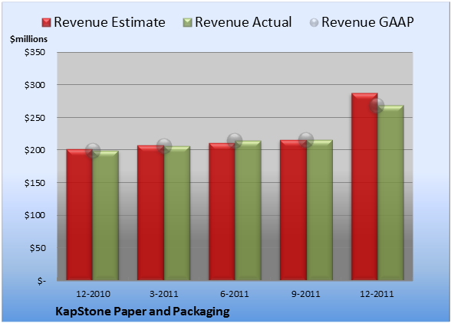Click the '$100' axis value
Image resolution: width=451 pixels, height=323 pixels.
click(x=35, y=215)
